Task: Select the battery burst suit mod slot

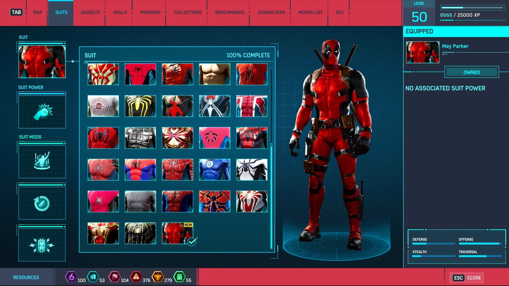Action: [x=42, y=245]
